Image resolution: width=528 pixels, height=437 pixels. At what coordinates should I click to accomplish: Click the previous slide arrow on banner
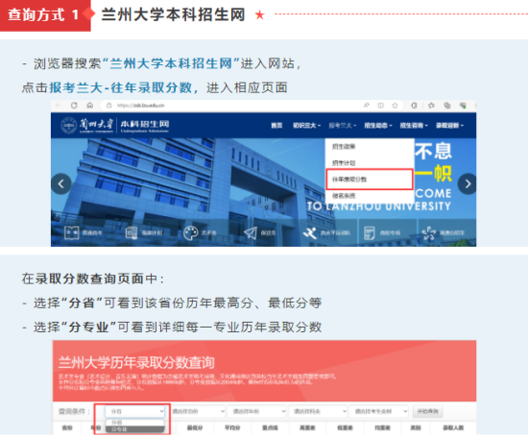pos(60,183)
